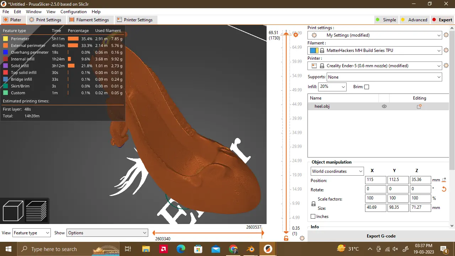The width and height of the screenshot is (455, 256).
Task: Open the File menu
Action: click(x=6, y=12)
